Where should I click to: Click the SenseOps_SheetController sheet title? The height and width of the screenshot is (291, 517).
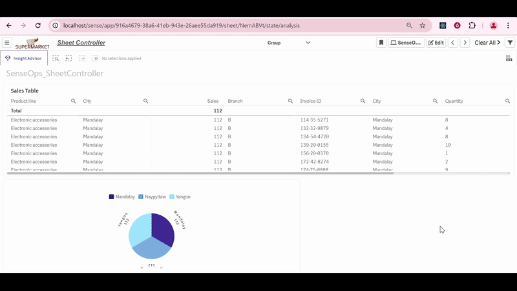[55, 73]
